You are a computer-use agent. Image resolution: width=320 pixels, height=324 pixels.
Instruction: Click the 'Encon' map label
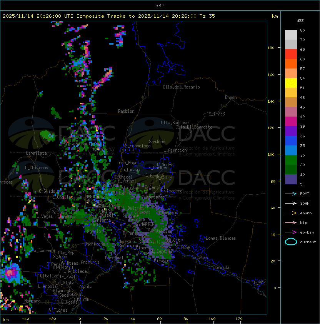tap(231, 97)
